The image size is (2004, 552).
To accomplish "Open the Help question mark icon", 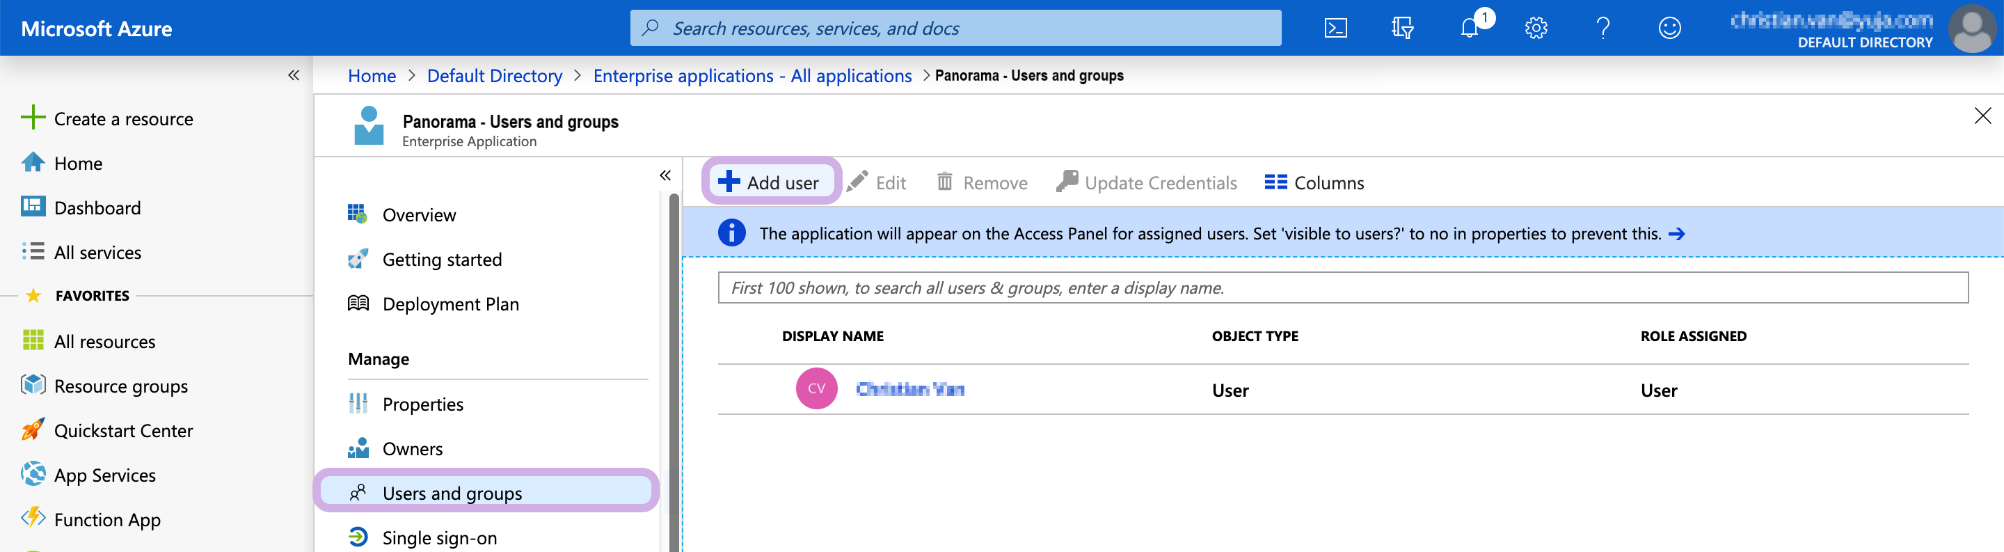I will click(x=1603, y=29).
